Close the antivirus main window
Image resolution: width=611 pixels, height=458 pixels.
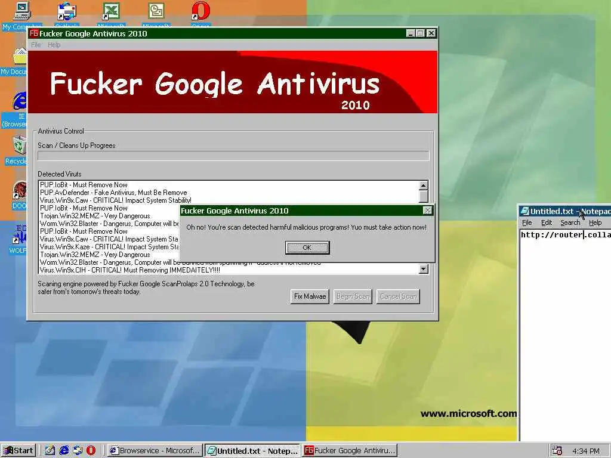(431, 33)
